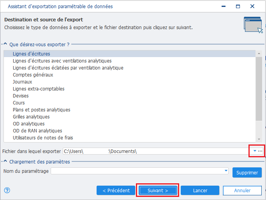The height and width of the screenshot is (200, 266).
Task: Delete the parameter set with 'Supprimer'
Action: pos(247,172)
